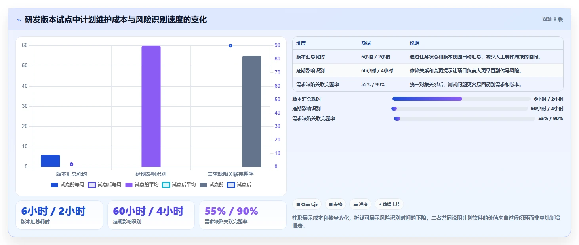Click the blue 版本汇总耗时 bar in chart
The image size is (579, 245).
(x=50, y=161)
